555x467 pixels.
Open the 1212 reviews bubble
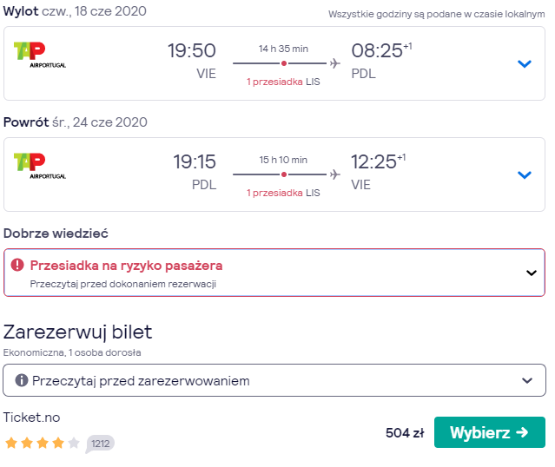tap(100, 444)
